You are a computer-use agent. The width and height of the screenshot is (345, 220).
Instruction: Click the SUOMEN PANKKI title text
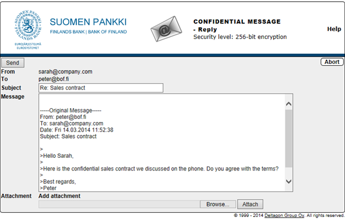(88, 22)
